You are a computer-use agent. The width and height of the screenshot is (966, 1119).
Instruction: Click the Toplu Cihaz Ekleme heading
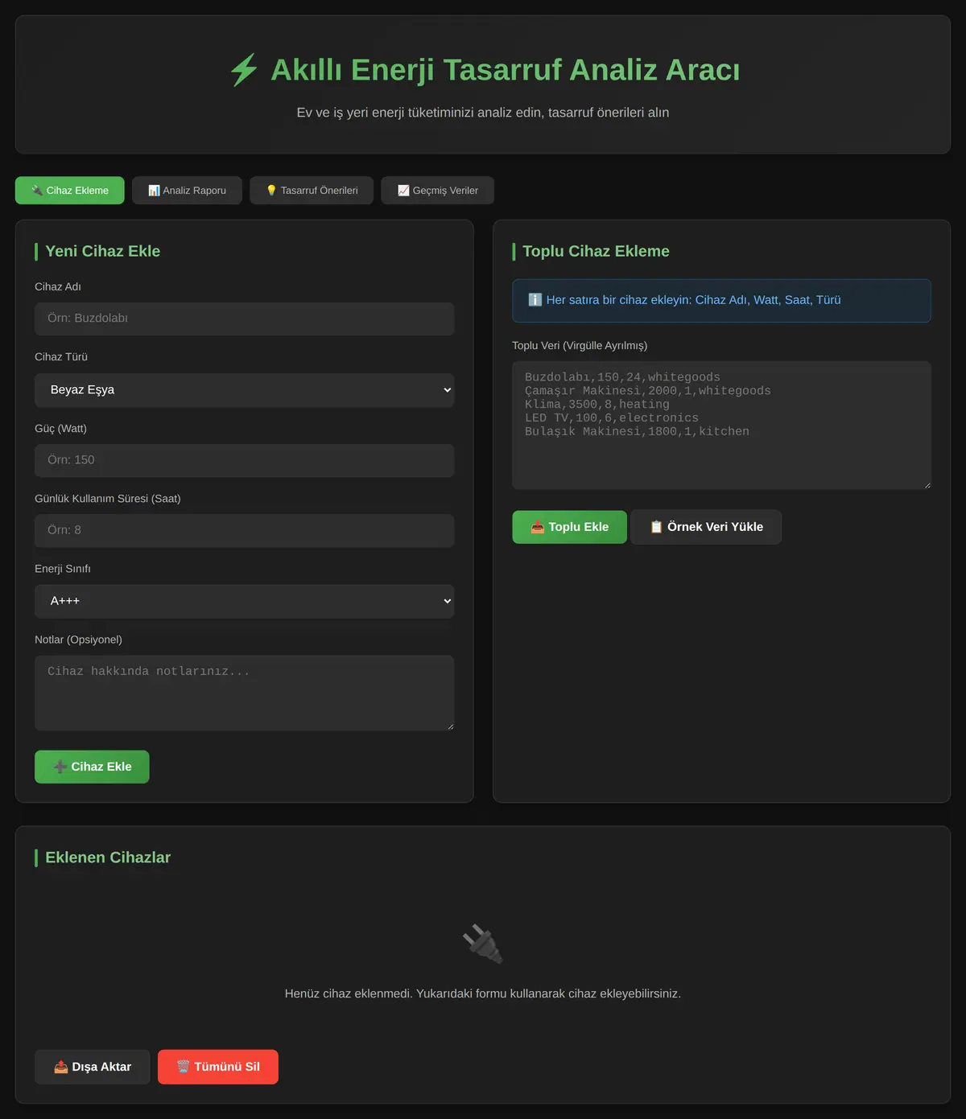coord(596,251)
